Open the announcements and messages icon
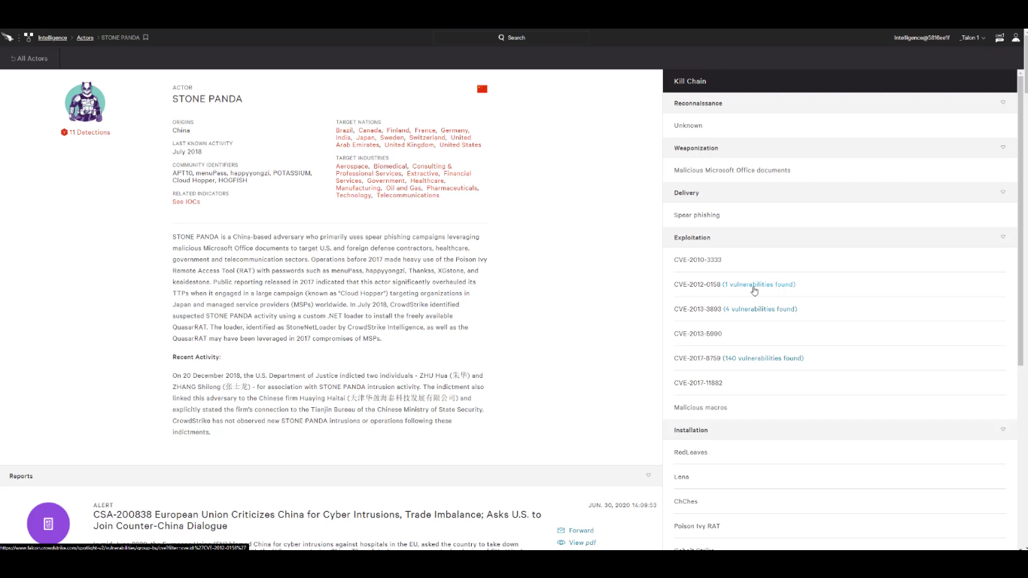 click(x=999, y=38)
